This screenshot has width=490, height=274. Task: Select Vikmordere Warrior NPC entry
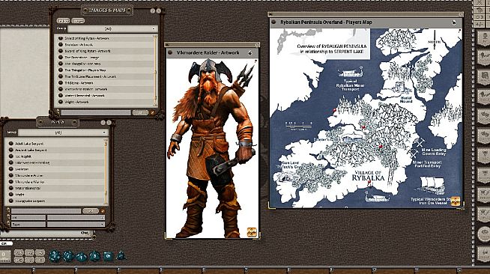pos(55,182)
